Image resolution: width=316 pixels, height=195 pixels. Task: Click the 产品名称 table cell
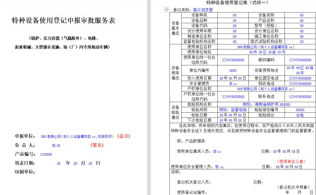pos(267,20)
